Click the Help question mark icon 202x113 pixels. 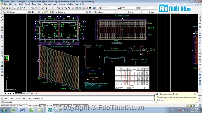click(x=94, y=8)
